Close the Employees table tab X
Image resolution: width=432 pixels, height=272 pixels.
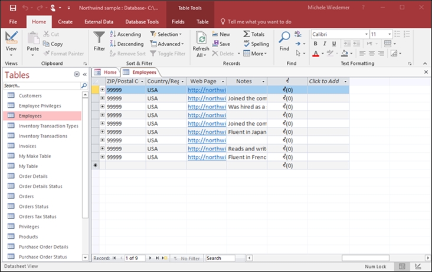(426, 72)
